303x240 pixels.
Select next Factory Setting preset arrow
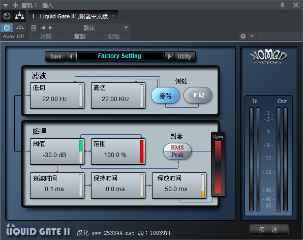(x=169, y=56)
